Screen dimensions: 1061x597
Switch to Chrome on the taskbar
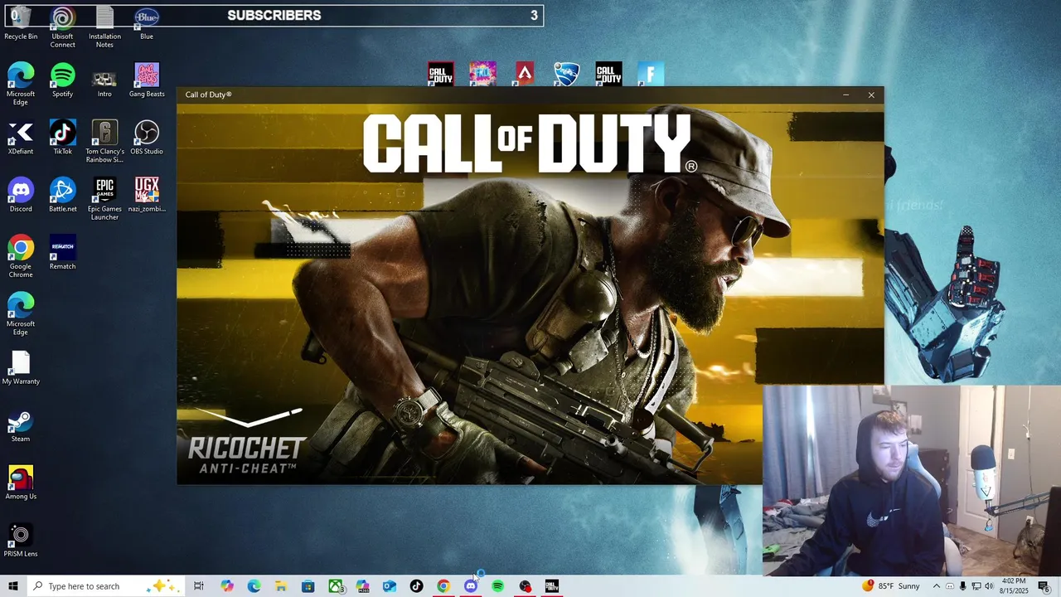point(443,586)
